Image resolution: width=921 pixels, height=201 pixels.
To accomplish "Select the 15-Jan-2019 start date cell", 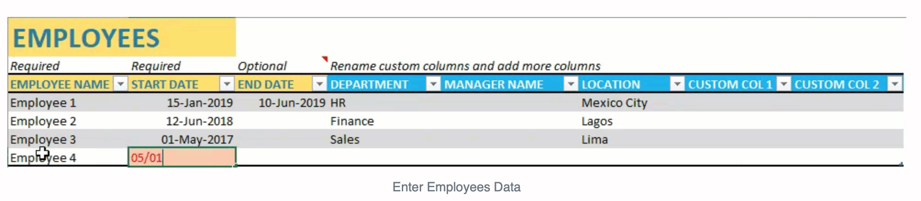I will coord(182,102).
